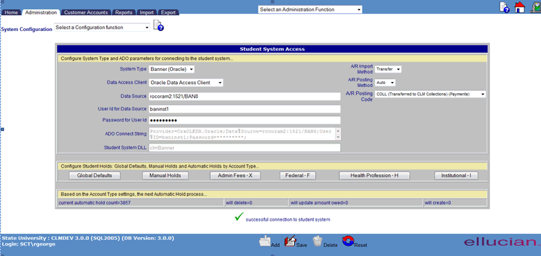Viewport: 541px width, 256px height.
Task: Switch to Customer Accounts tab
Action: (86, 12)
